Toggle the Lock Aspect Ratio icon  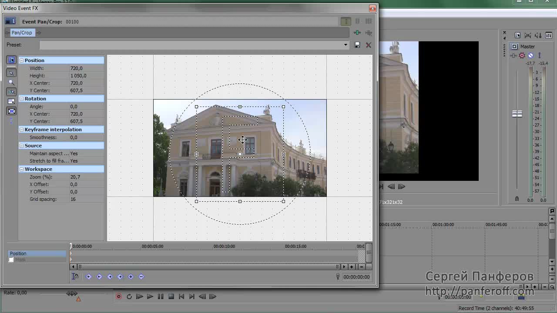click(x=11, y=101)
